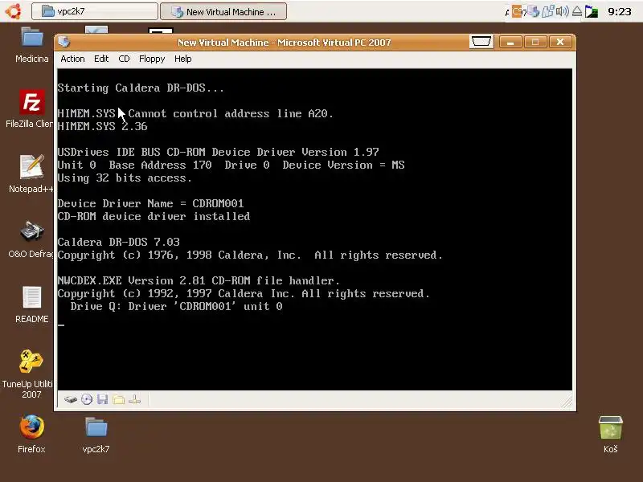Switch to vpc2k7 taskbar window
Viewport: 643px width, 482px height.
(x=95, y=11)
